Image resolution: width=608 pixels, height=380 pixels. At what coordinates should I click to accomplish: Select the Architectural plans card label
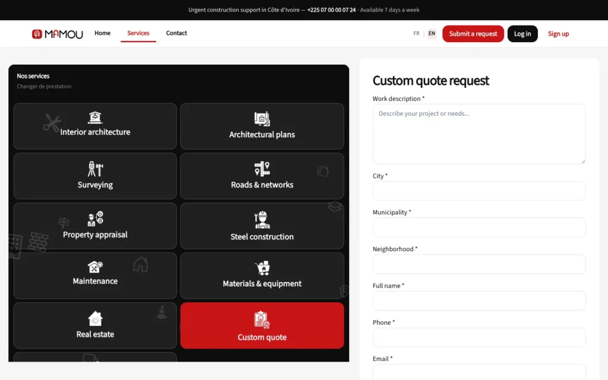[x=262, y=135]
